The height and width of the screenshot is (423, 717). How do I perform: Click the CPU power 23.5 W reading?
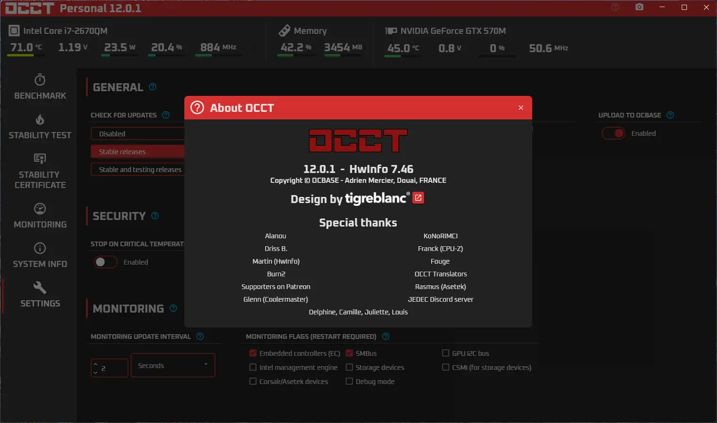pyautogui.click(x=119, y=47)
